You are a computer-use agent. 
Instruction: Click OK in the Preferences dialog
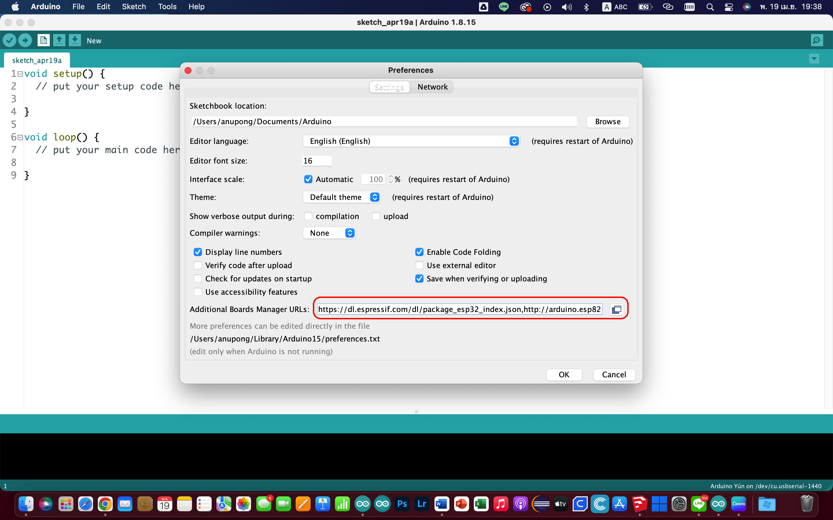point(564,374)
